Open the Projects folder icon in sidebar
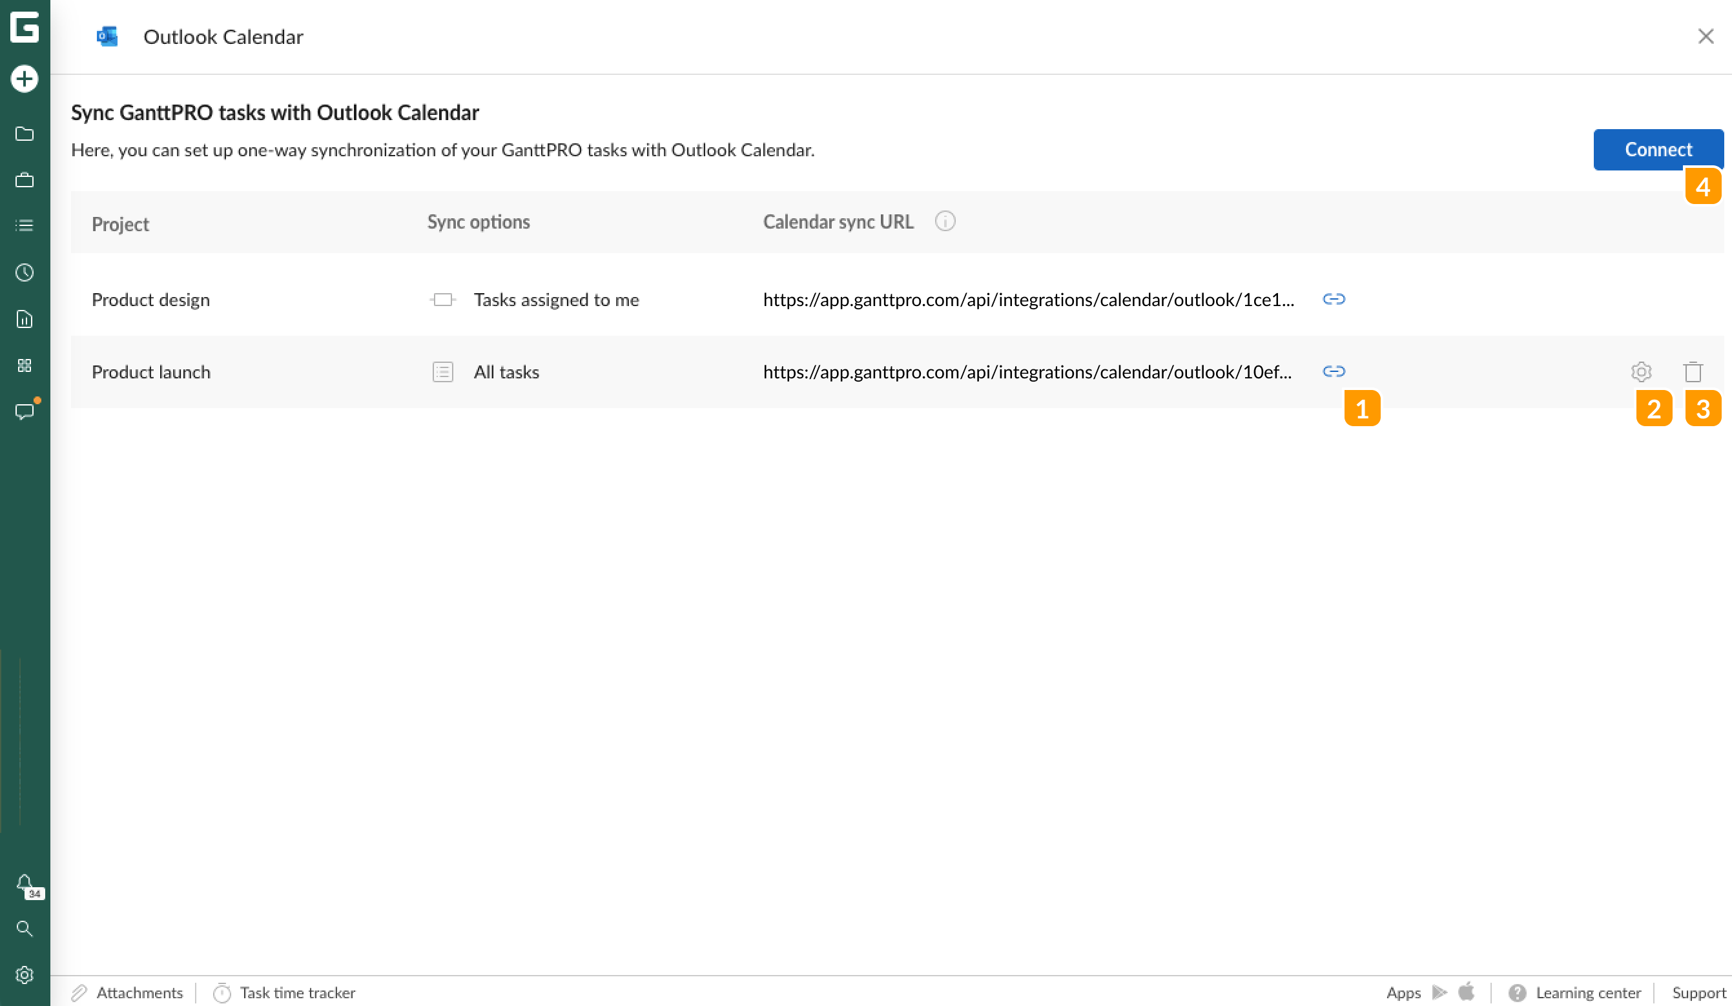 click(25, 134)
